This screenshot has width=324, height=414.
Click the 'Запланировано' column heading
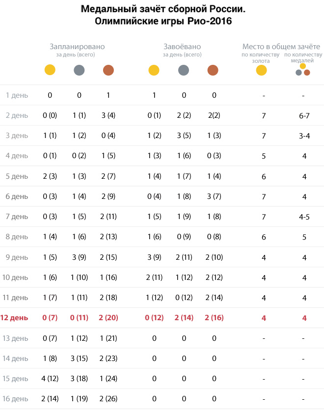click(x=77, y=47)
